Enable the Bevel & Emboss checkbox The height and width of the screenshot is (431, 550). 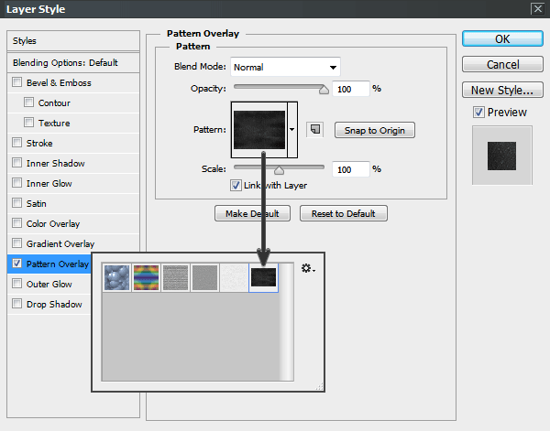[x=17, y=83]
